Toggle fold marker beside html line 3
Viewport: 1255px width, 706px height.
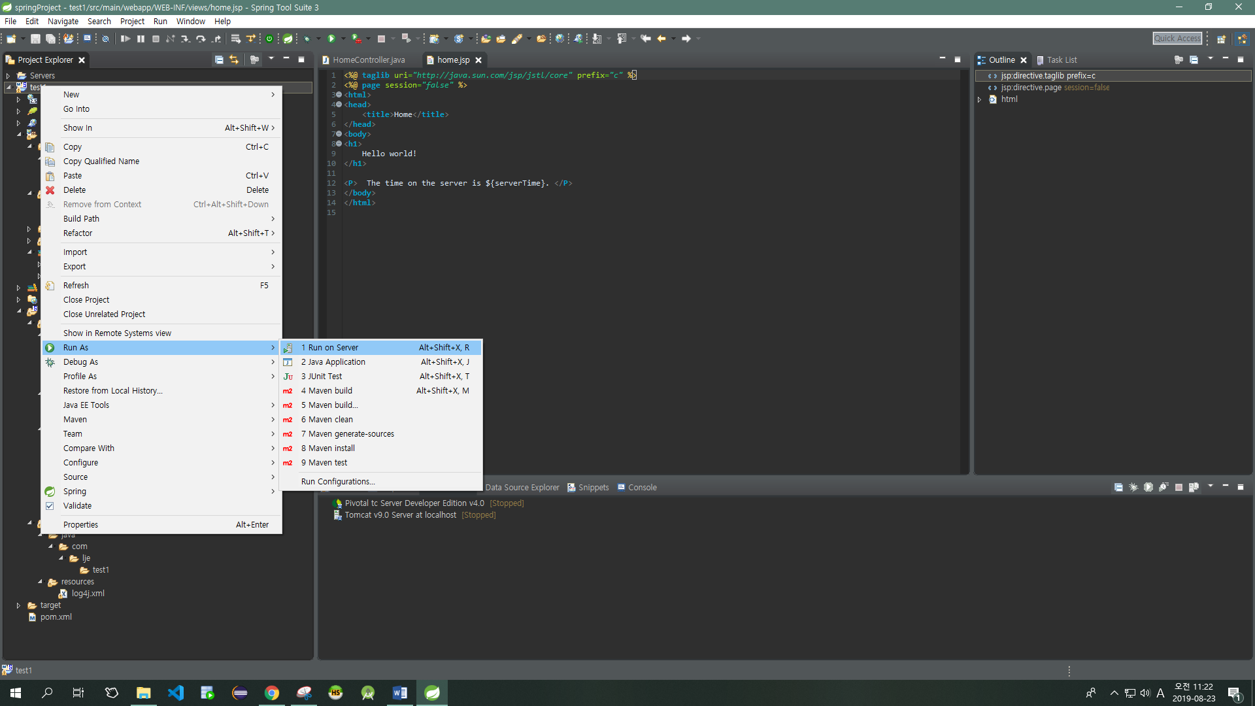339,95
